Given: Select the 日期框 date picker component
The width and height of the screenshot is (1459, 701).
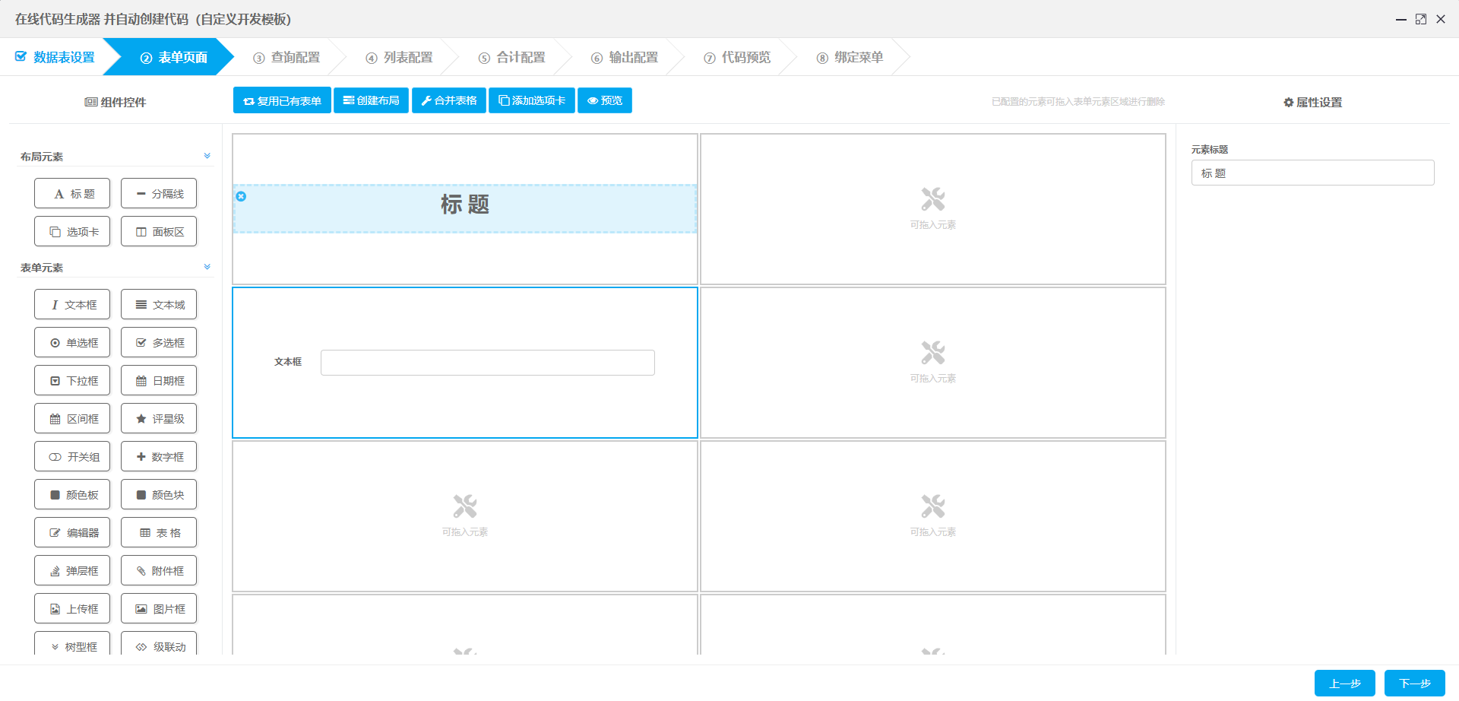Looking at the screenshot, I should 159,380.
